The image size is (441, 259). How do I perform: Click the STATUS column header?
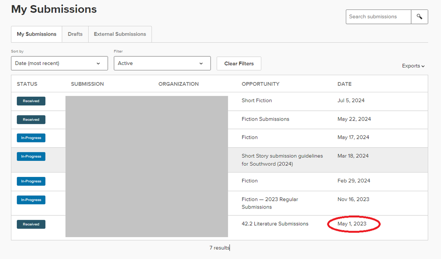[27, 84]
